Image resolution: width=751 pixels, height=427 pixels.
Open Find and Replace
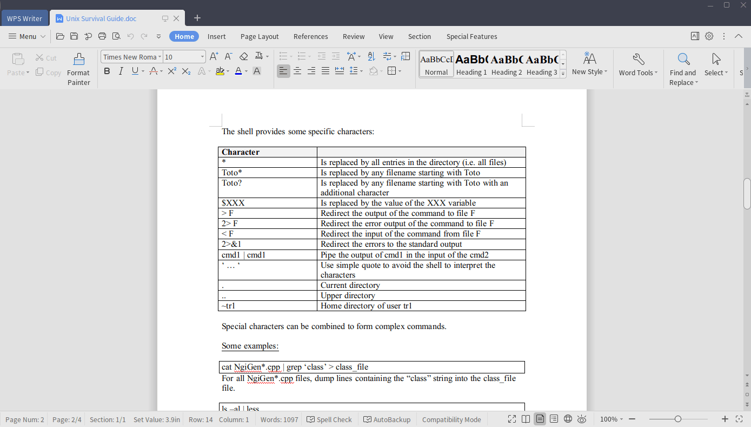[682, 68]
